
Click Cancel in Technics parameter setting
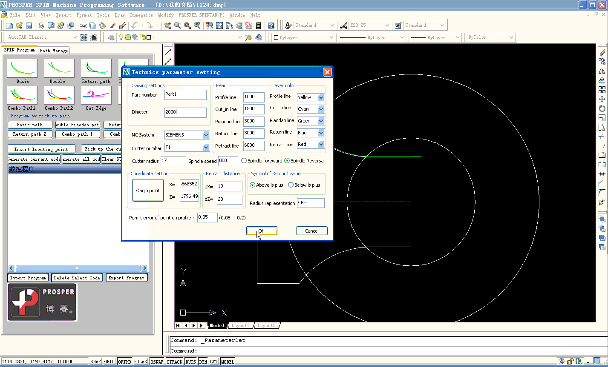312,231
